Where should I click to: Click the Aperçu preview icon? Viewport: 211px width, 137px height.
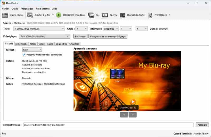(105, 15)
